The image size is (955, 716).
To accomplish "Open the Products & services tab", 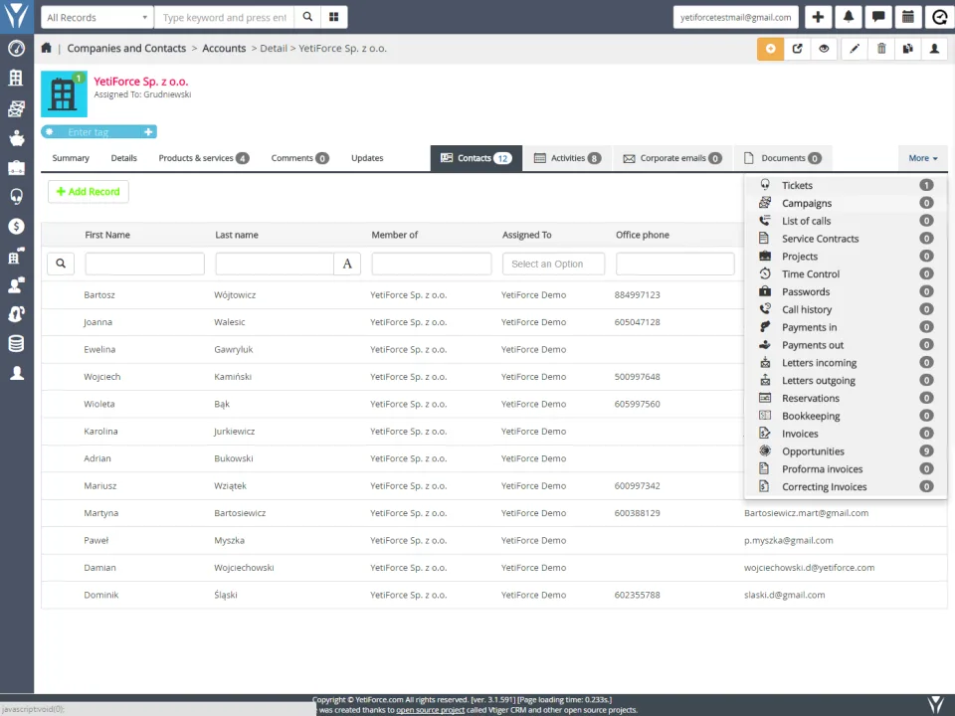I will (203, 158).
